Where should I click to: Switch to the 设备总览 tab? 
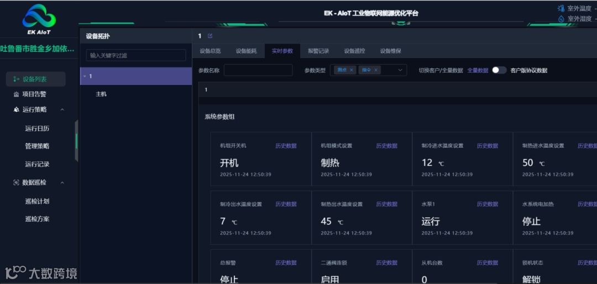pyautogui.click(x=210, y=51)
